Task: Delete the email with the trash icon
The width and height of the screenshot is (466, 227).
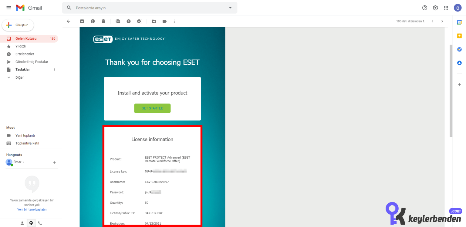Action: click(103, 21)
